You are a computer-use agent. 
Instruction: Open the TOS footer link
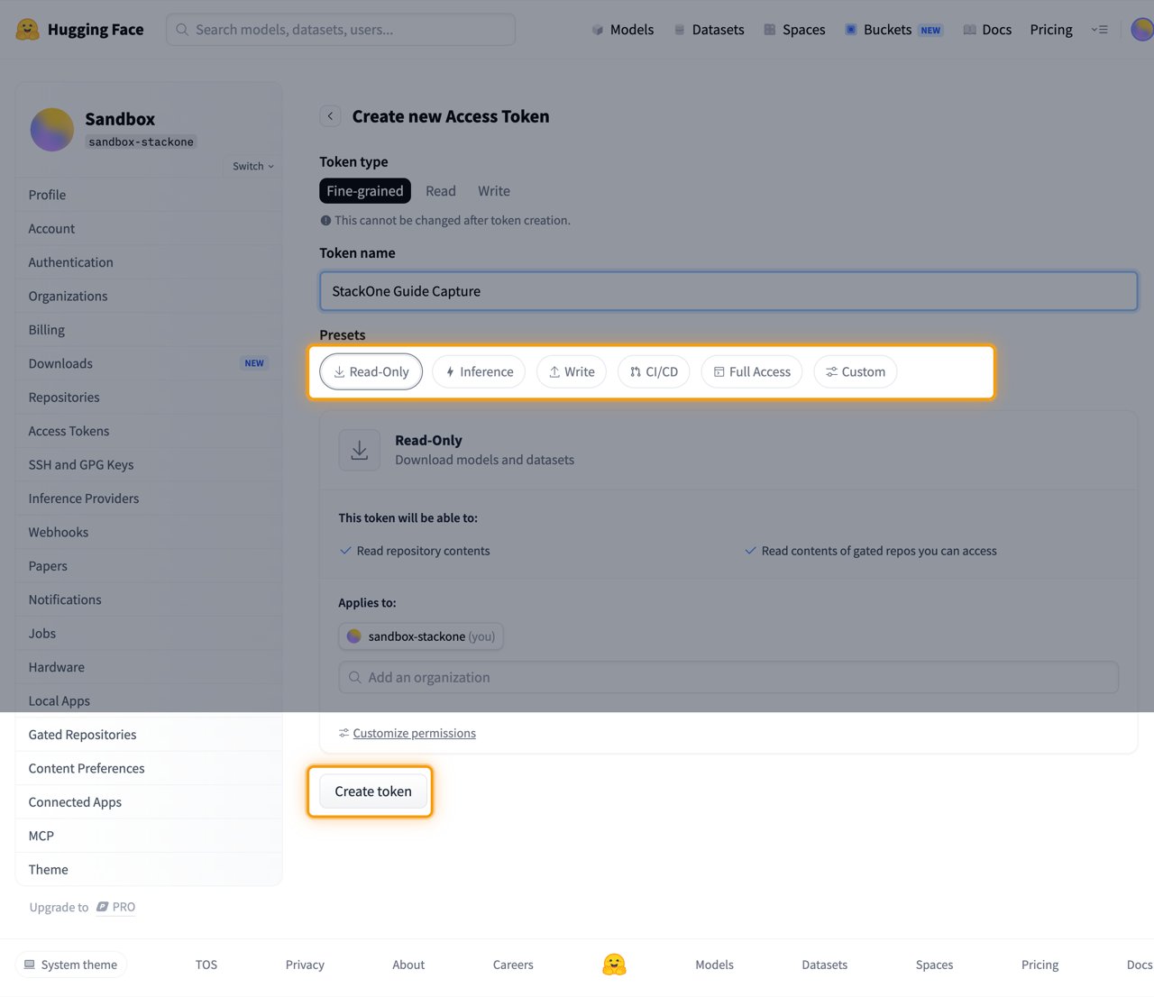206,965
